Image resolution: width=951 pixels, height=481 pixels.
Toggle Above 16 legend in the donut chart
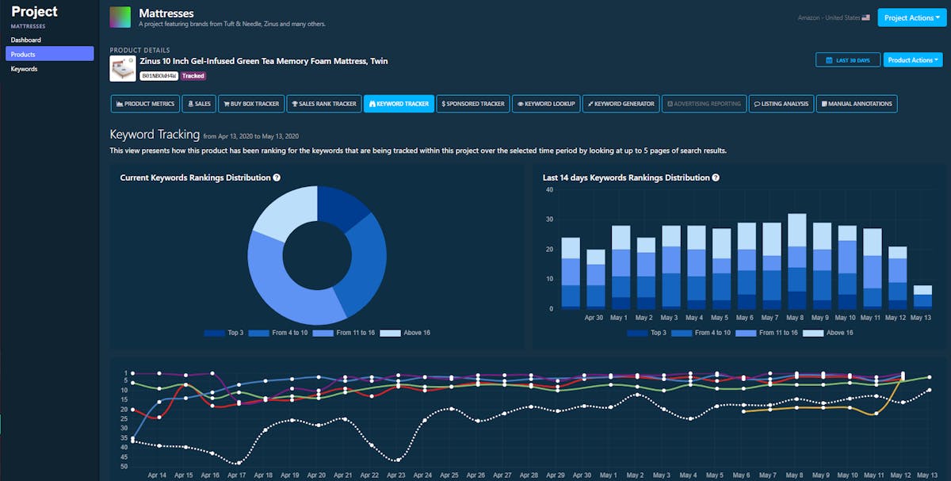[x=405, y=333]
